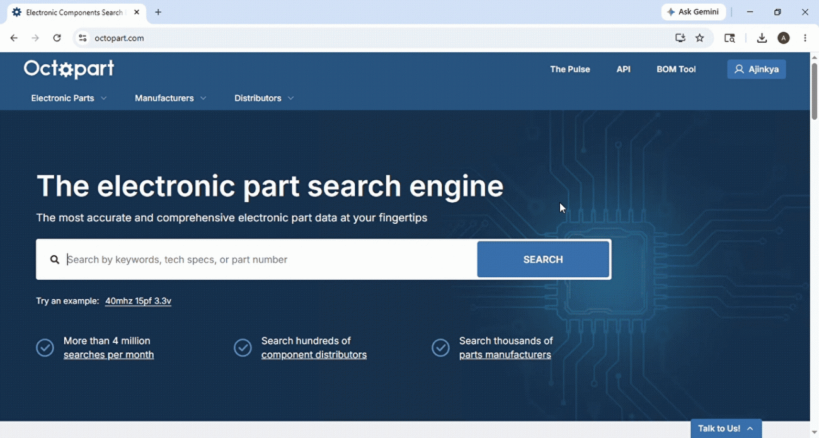
Task: Open a new browser tab
Action: click(158, 12)
